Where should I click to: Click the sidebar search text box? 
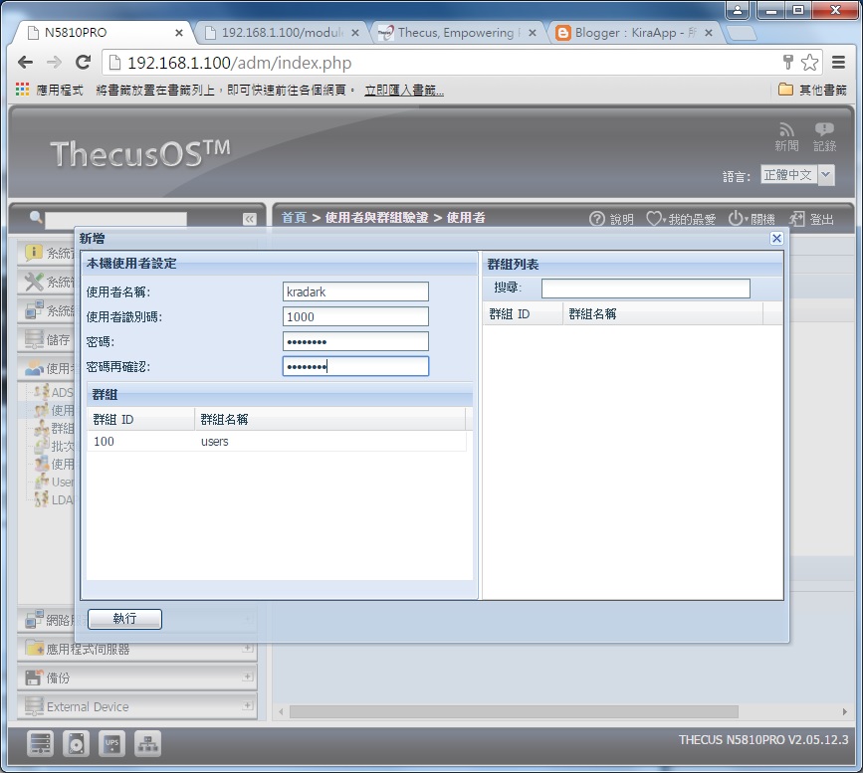[x=115, y=219]
